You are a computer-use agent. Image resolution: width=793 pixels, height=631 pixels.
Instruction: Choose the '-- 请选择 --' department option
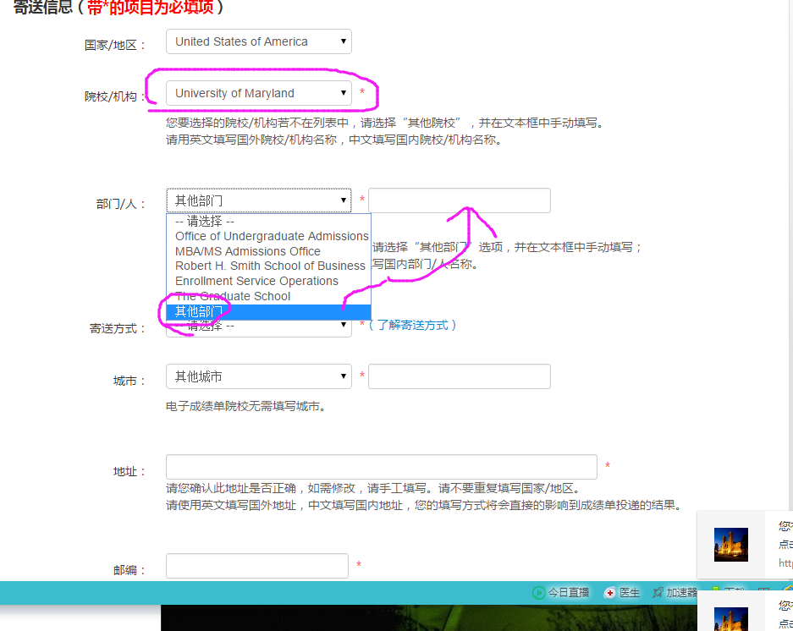(x=268, y=221)
